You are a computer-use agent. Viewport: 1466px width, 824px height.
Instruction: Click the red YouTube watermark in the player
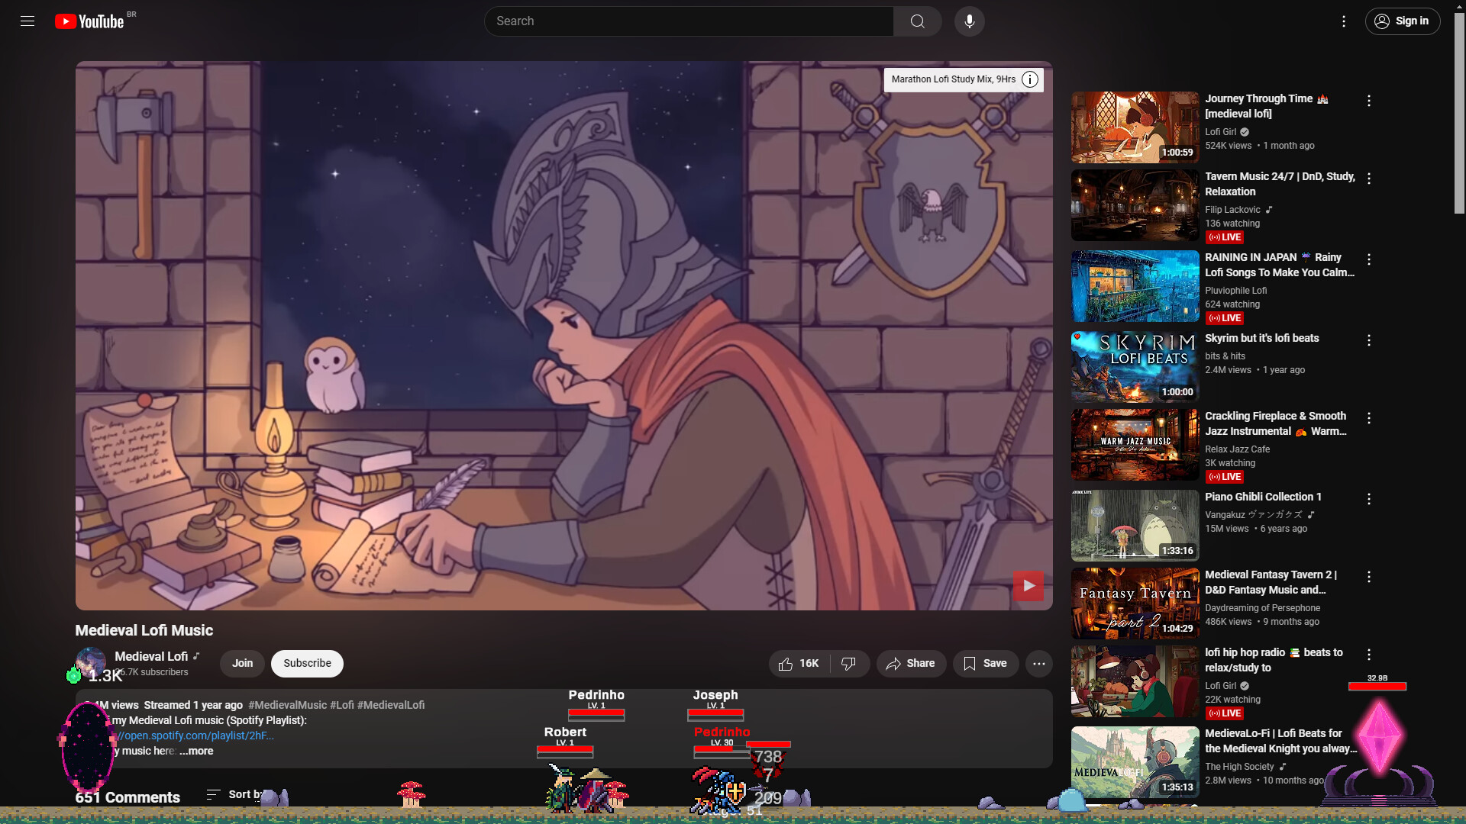(1028, 585)
